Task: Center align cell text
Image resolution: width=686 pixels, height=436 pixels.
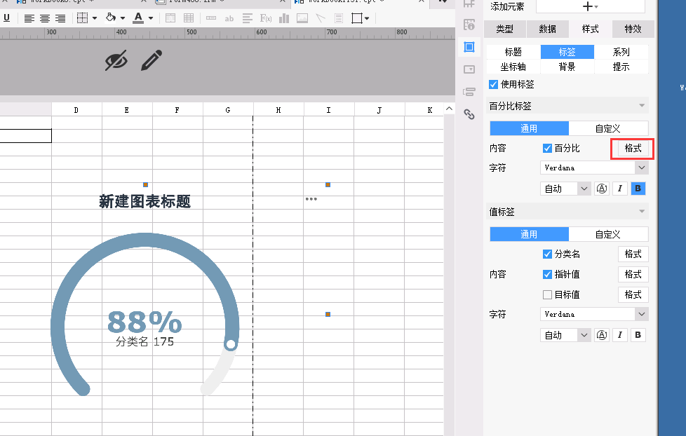Action: click(45, 18)
